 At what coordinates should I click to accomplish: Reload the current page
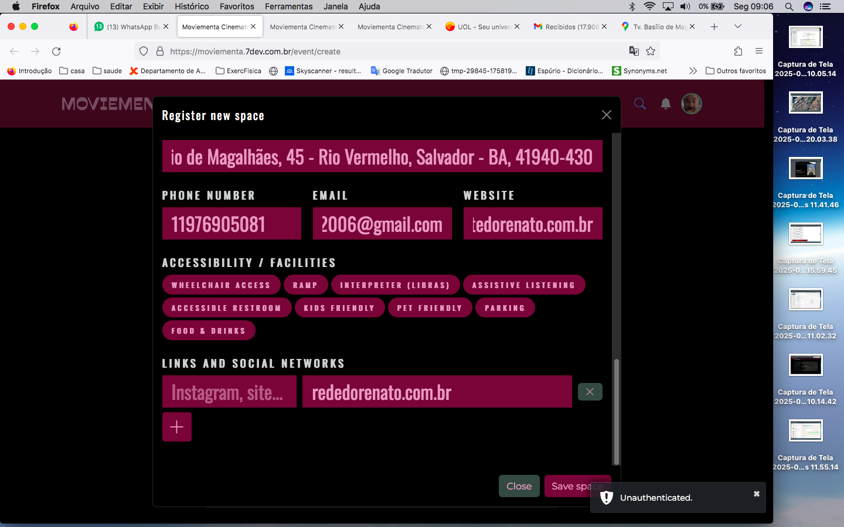pyautogui.click(x=56, y=52)
